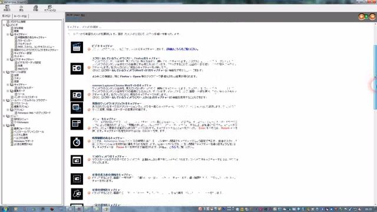Open the Webカメラ tree topic
Screen dimensions: 377x212
pos(23,69)
